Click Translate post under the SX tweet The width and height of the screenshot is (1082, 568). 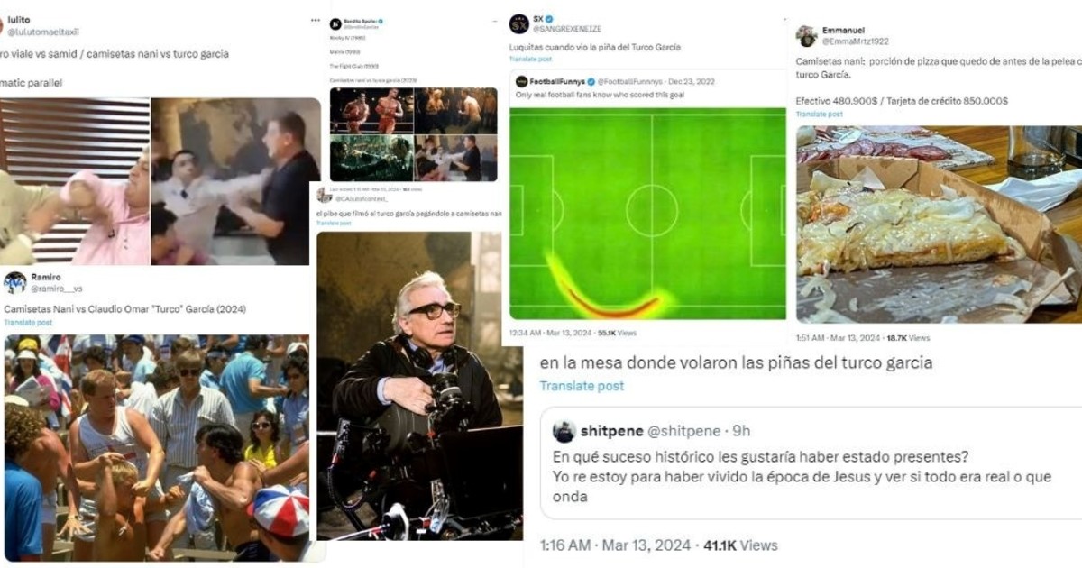(530, 59)
